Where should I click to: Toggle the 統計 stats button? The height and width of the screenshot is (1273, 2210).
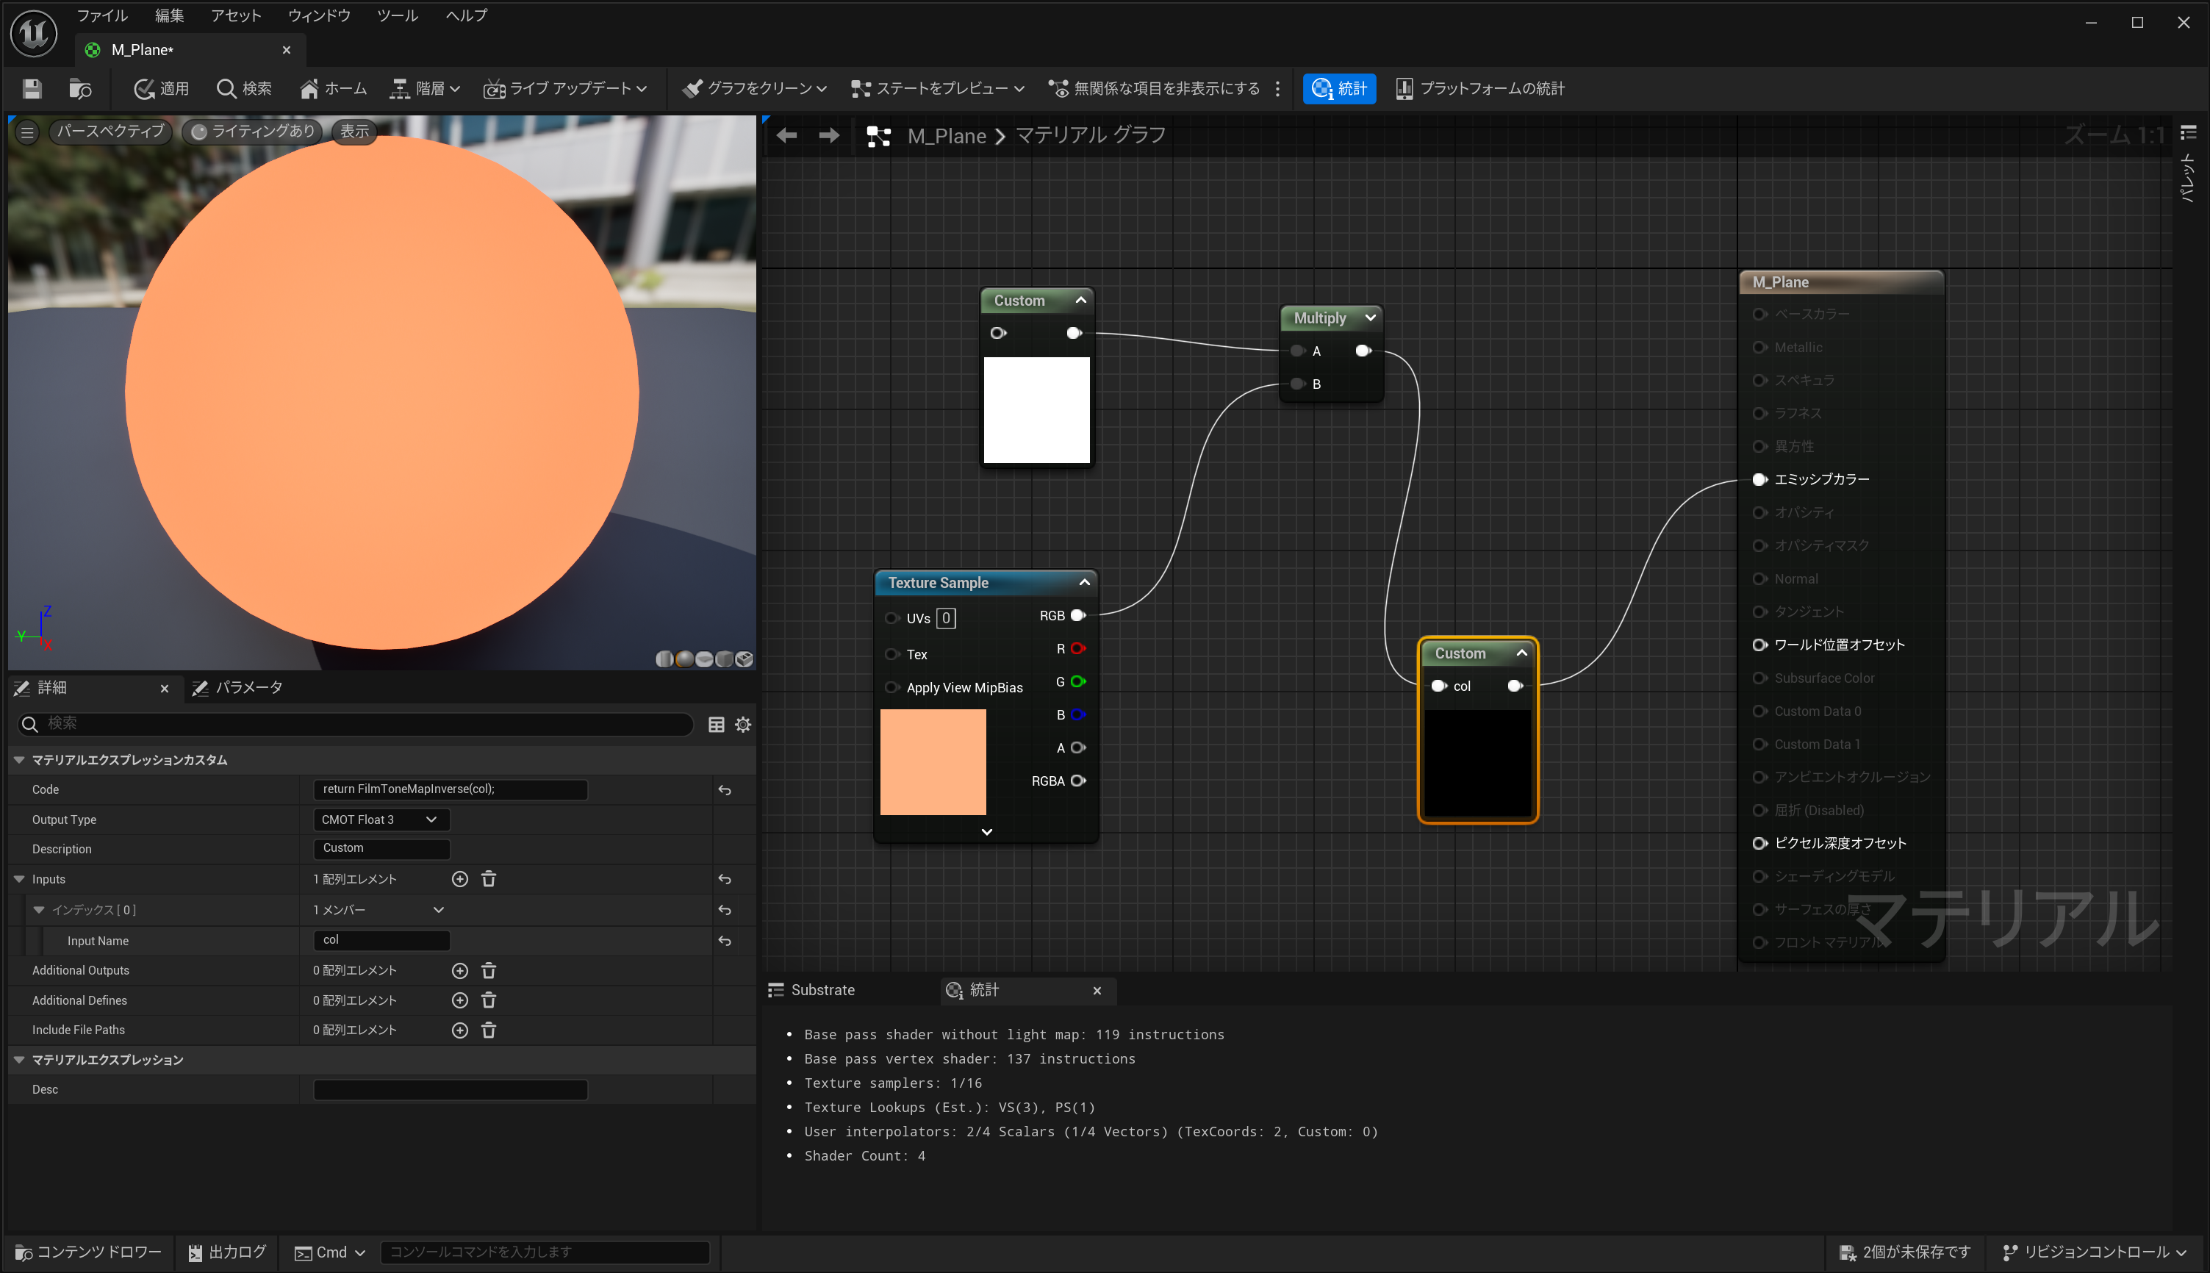(1338, 88)
